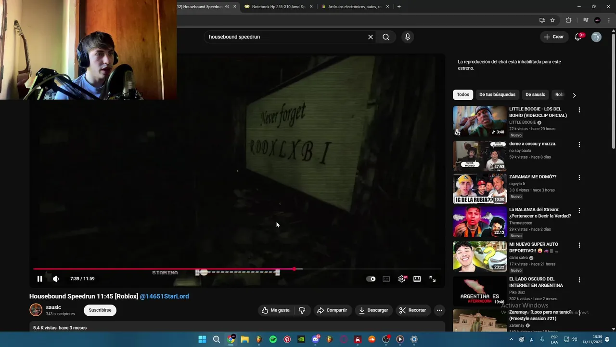Open Chrome three-dot menu
Screen dimensions: 616x347
(609, 20)
